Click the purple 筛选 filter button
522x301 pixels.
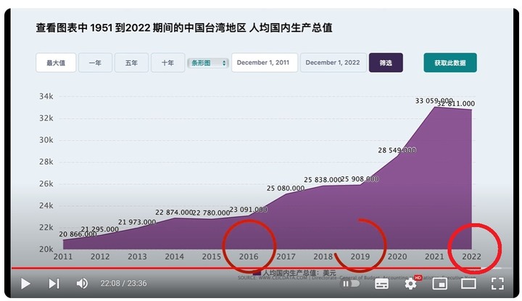386,62
